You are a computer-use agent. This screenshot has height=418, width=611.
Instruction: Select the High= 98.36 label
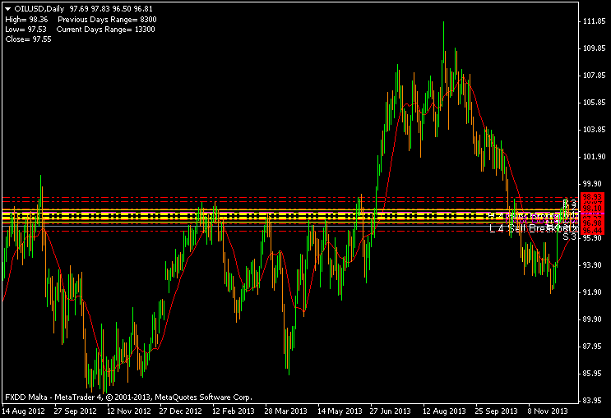point(27,19)
